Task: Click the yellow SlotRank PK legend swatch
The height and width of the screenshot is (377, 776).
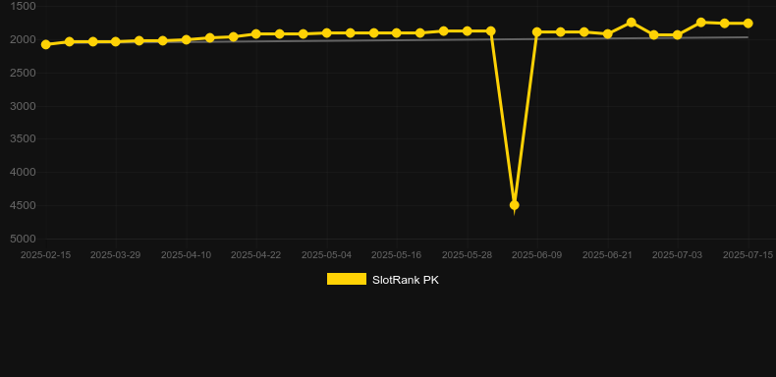Action: pos(347,279)
